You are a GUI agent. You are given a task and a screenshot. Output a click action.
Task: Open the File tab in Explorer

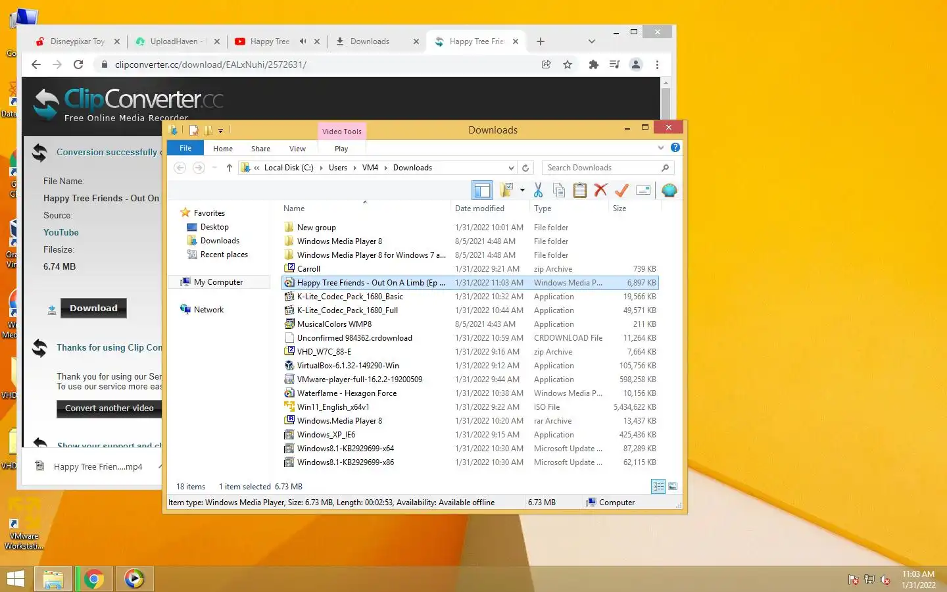(x=185, y=148)
